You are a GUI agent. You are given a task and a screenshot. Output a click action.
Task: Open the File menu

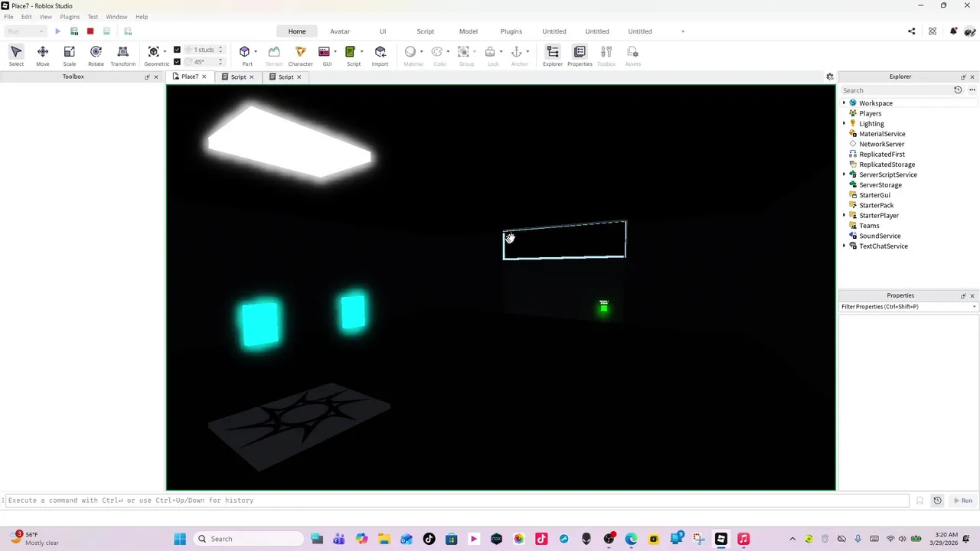[x=8, y=17]
